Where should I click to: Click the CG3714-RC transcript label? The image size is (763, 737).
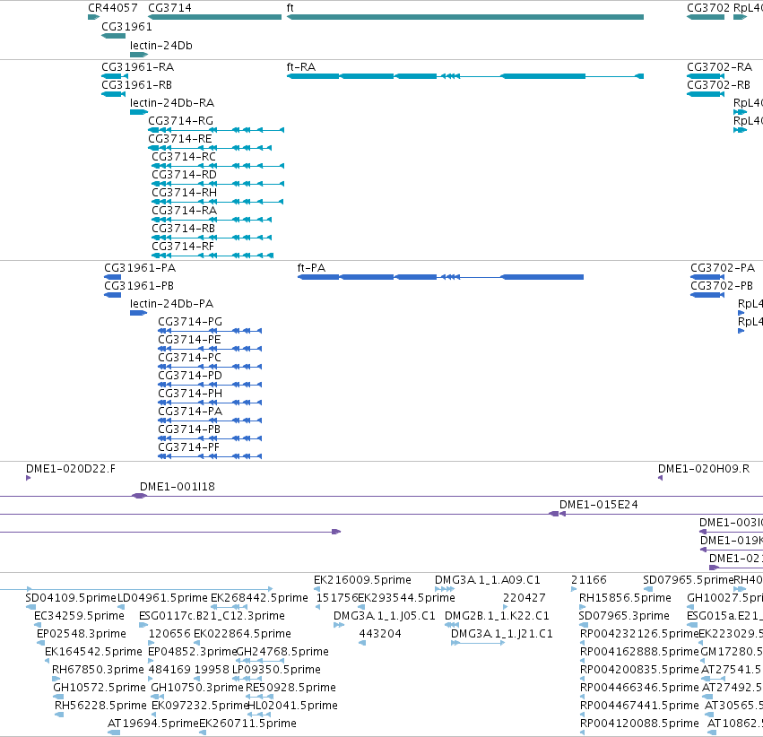pos(184,157)
